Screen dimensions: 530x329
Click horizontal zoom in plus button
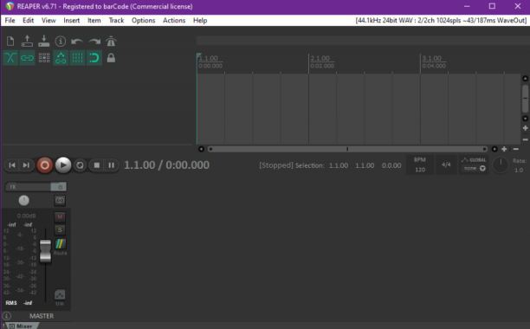504,149
